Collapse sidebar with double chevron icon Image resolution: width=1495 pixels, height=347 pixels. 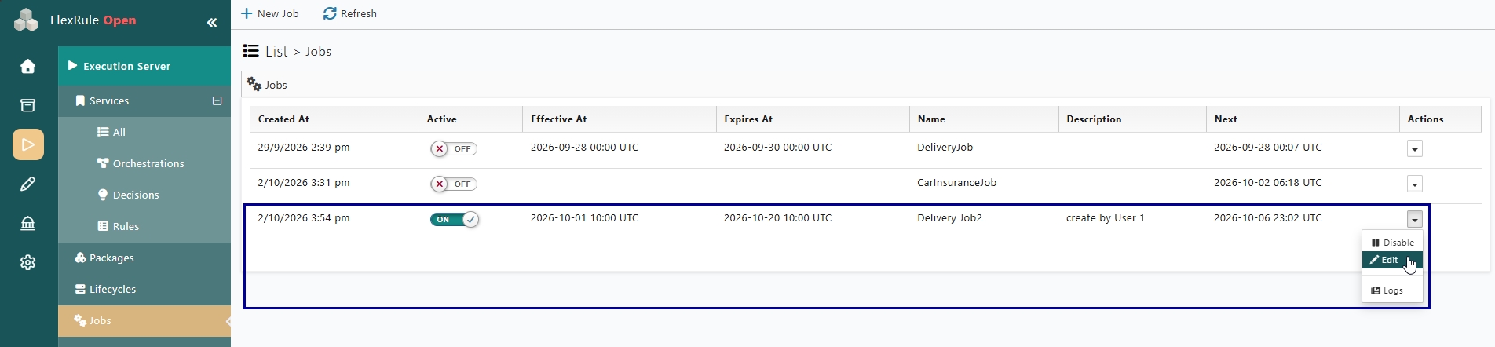tap(211, 23)
